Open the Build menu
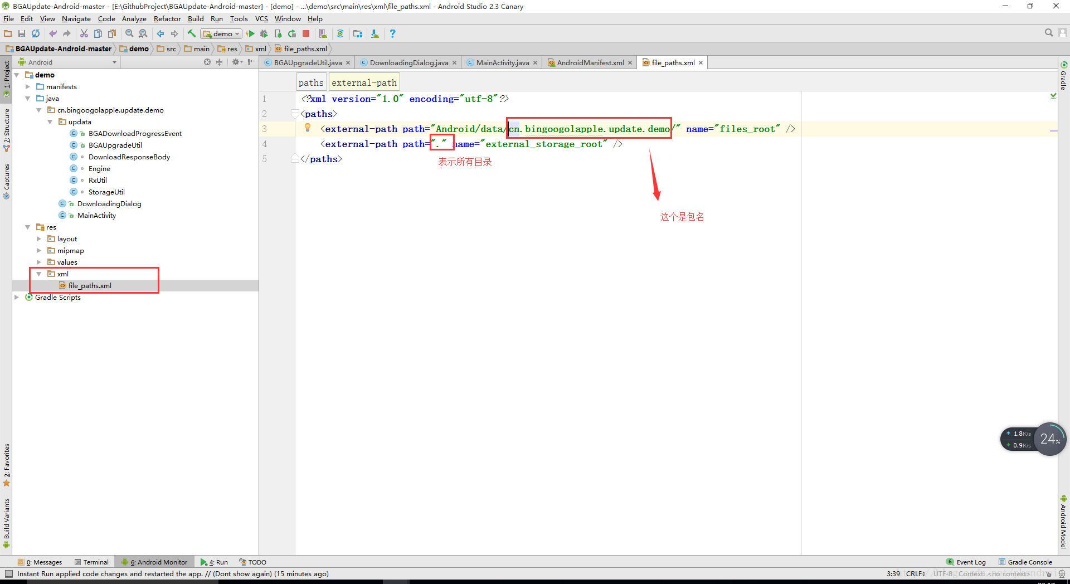This screenshot has height=584, width=1070. (196, 18)
